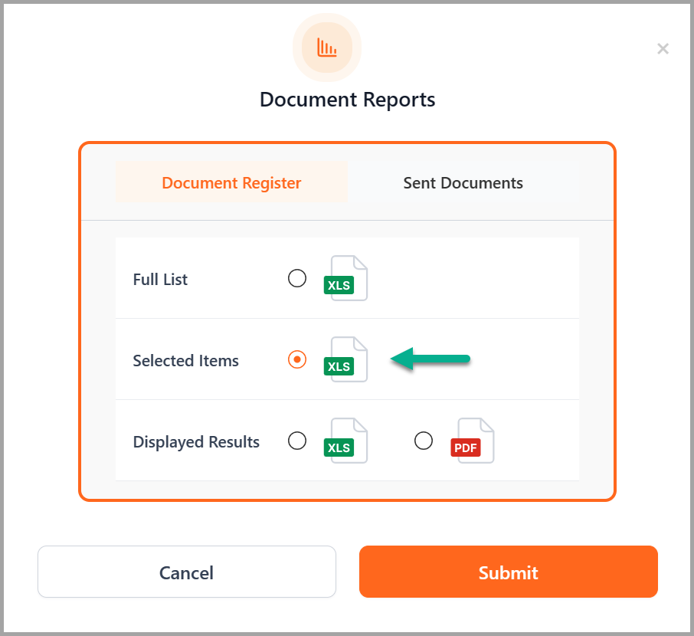
Task: Click the bar chart report icon
Action: 327,48
